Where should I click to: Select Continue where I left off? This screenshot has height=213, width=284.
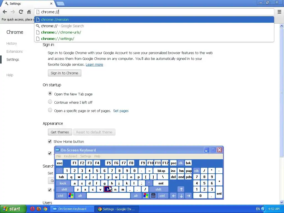coord(50,102)
